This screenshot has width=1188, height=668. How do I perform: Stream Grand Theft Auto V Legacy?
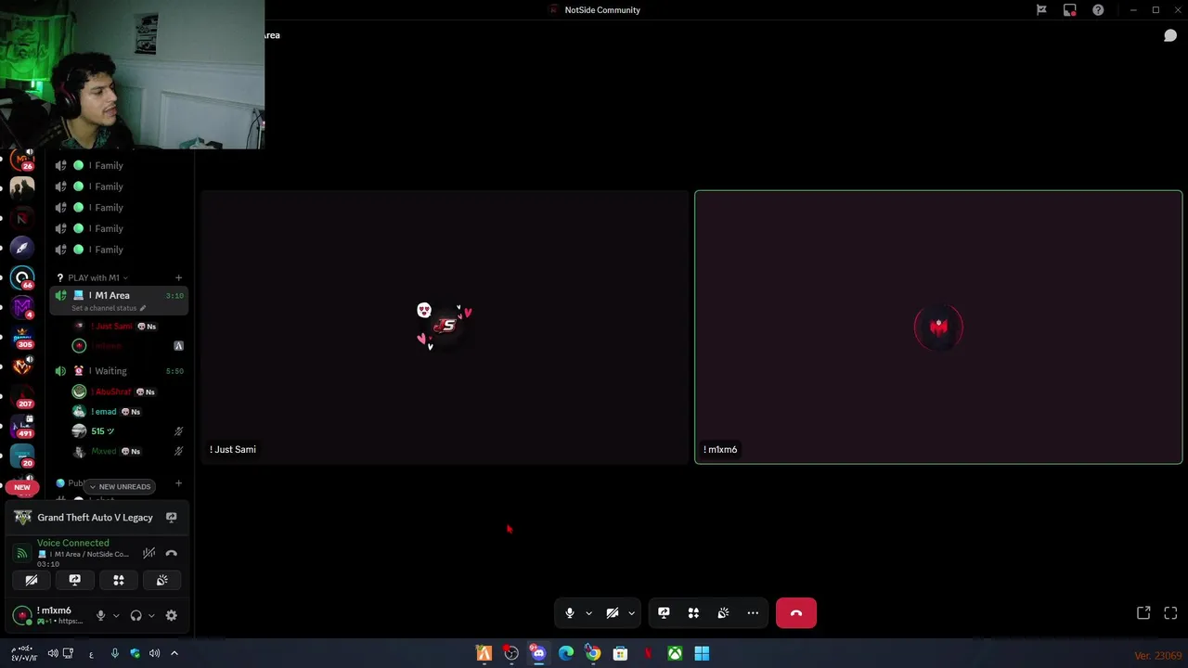coord(171,518)
